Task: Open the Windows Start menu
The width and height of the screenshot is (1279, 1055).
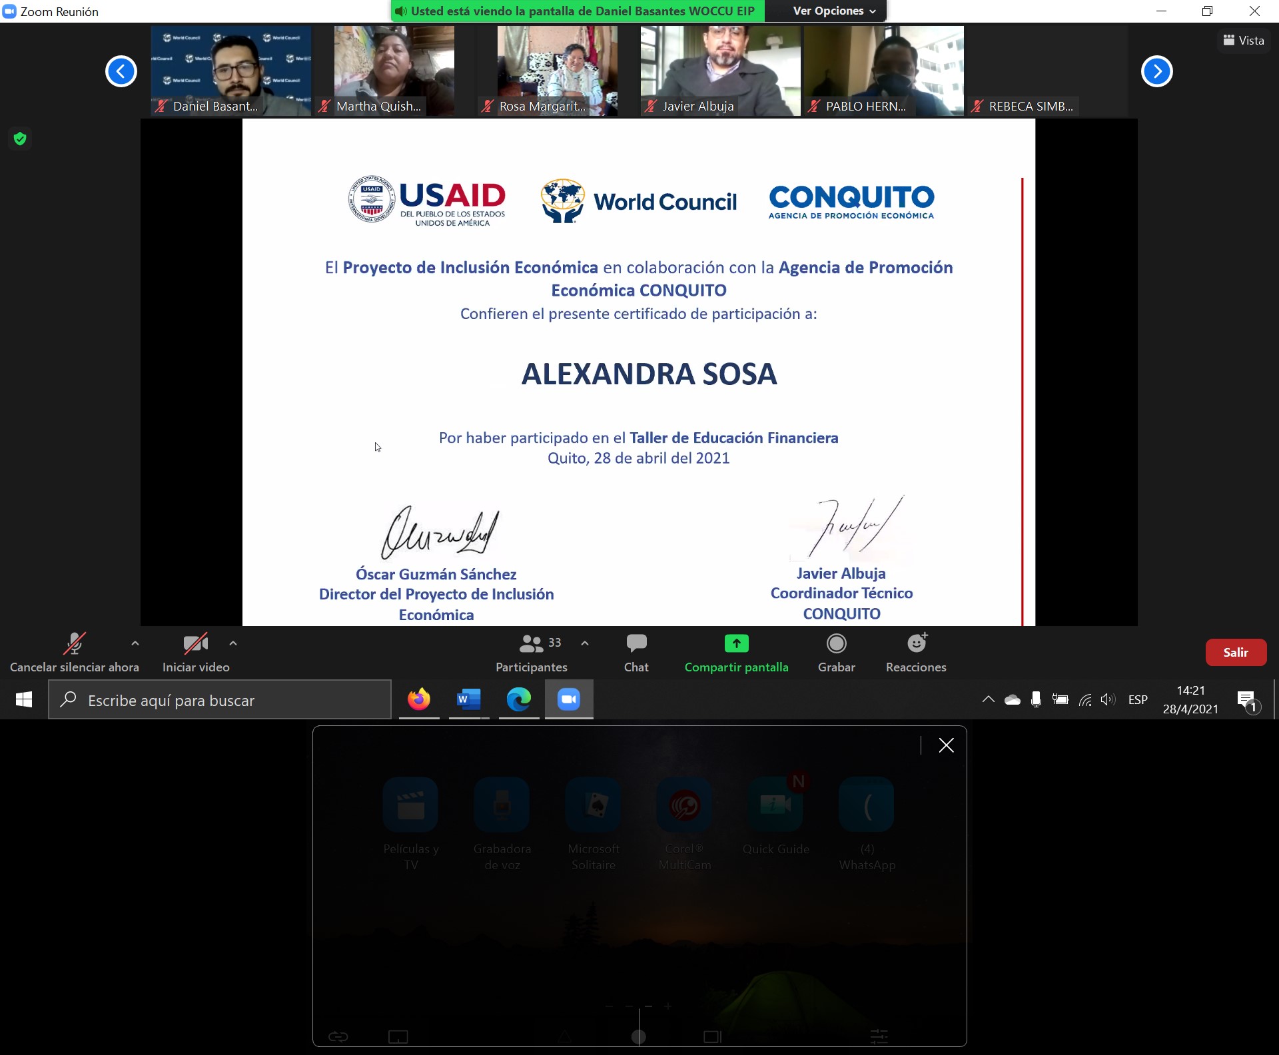Action: pos(24,699)
